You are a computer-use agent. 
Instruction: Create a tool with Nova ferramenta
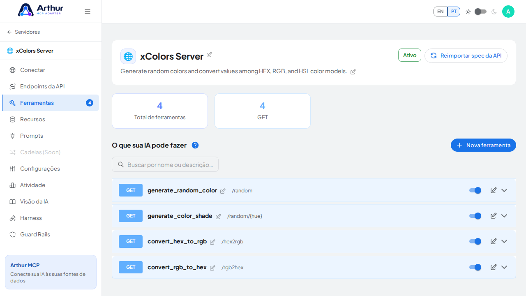click(x=483, y=145)
